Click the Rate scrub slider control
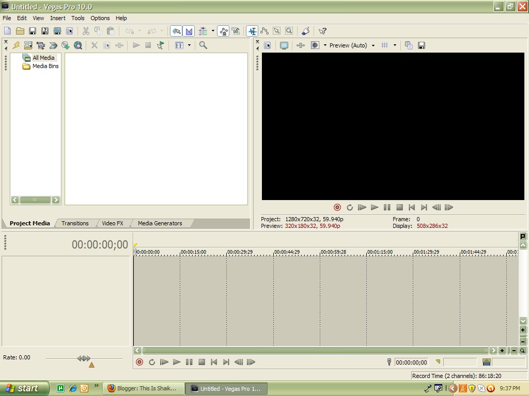 (x=84, y=358)
